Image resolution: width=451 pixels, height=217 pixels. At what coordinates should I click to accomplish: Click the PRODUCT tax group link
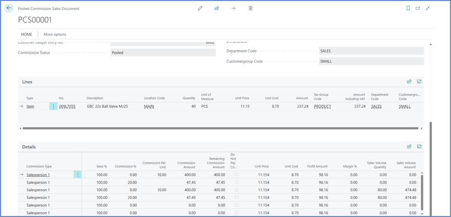click(323, 106)
